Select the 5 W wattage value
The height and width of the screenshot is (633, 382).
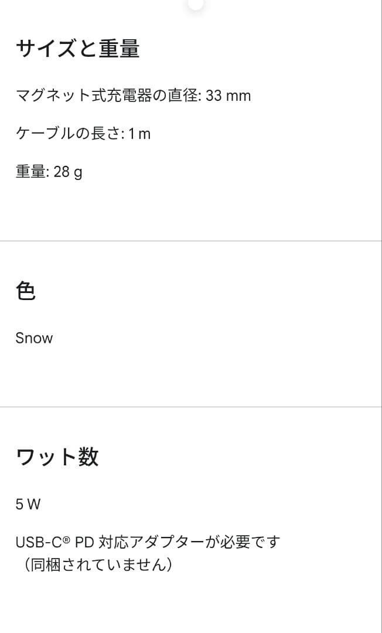pos(28,504)
